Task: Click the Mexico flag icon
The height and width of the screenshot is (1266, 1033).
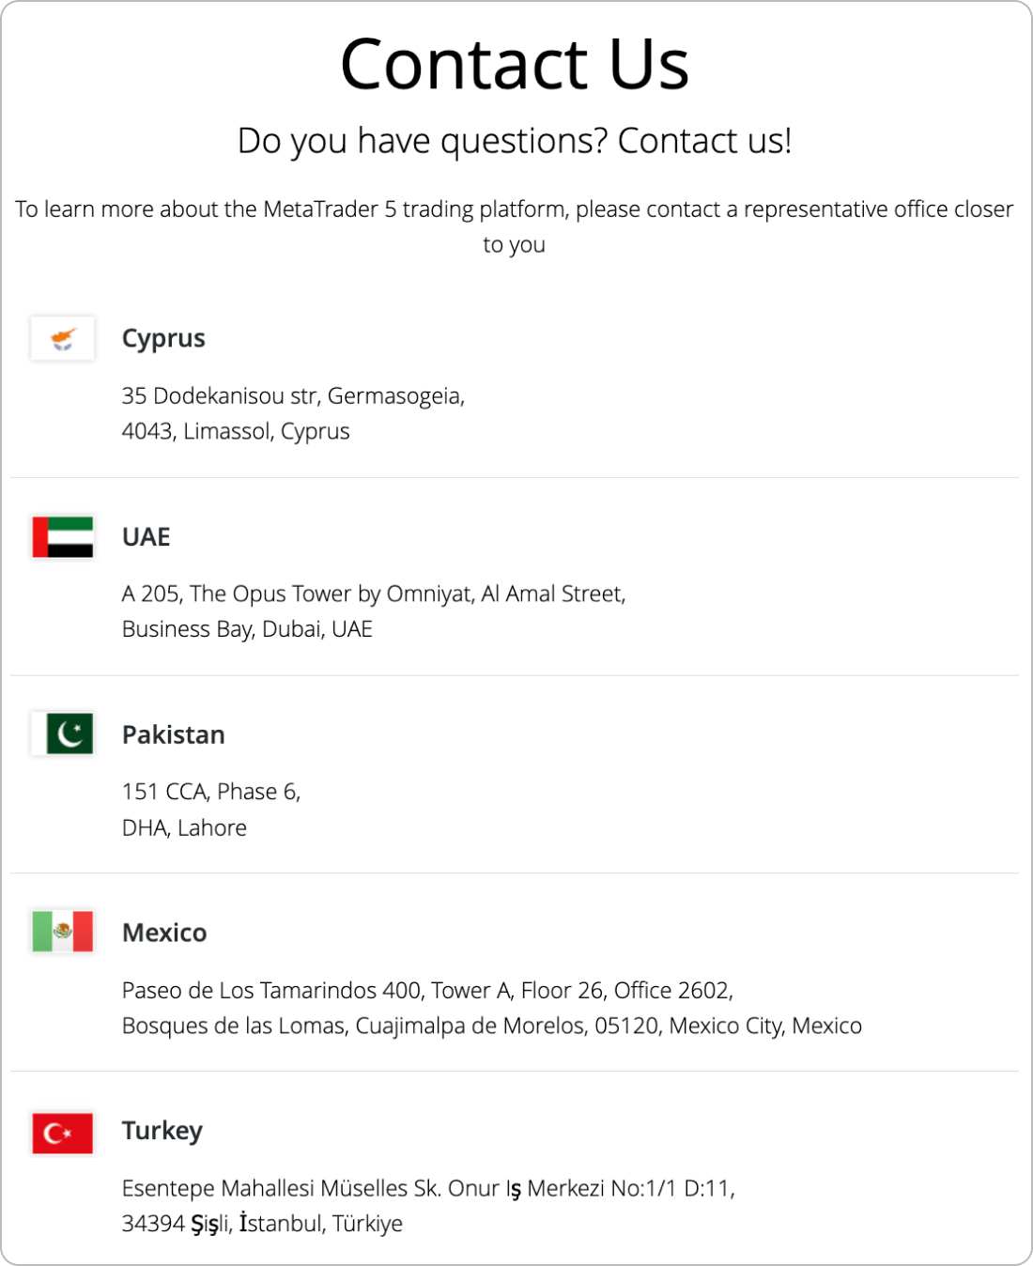Action: 63,932
